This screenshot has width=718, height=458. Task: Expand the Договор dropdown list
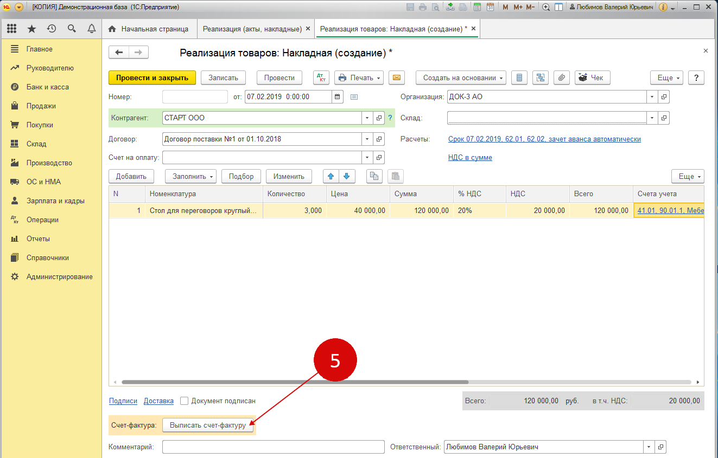367,139
